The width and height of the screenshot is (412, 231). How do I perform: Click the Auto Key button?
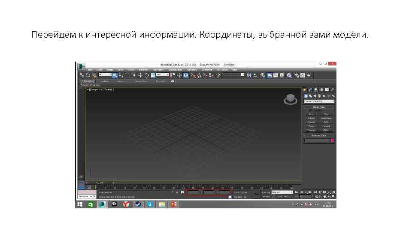(266, 192)
